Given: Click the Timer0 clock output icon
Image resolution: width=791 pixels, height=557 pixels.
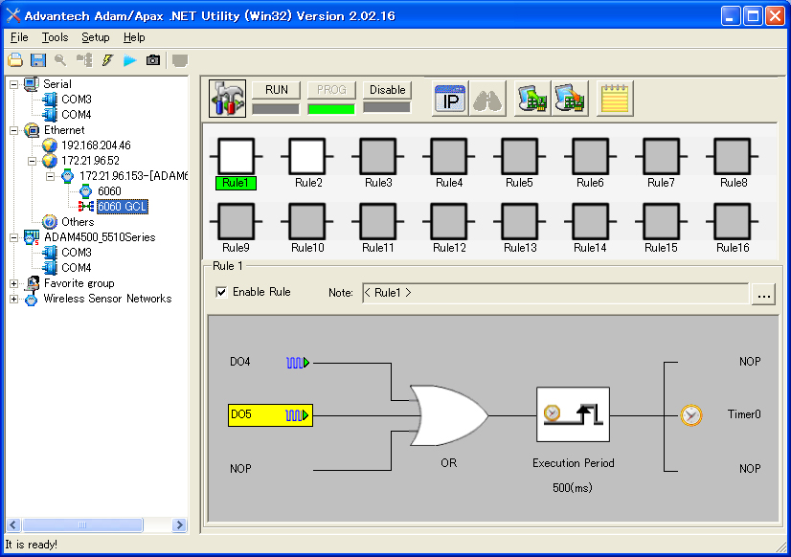Looking at the screenshot, I should click(691, 415).
